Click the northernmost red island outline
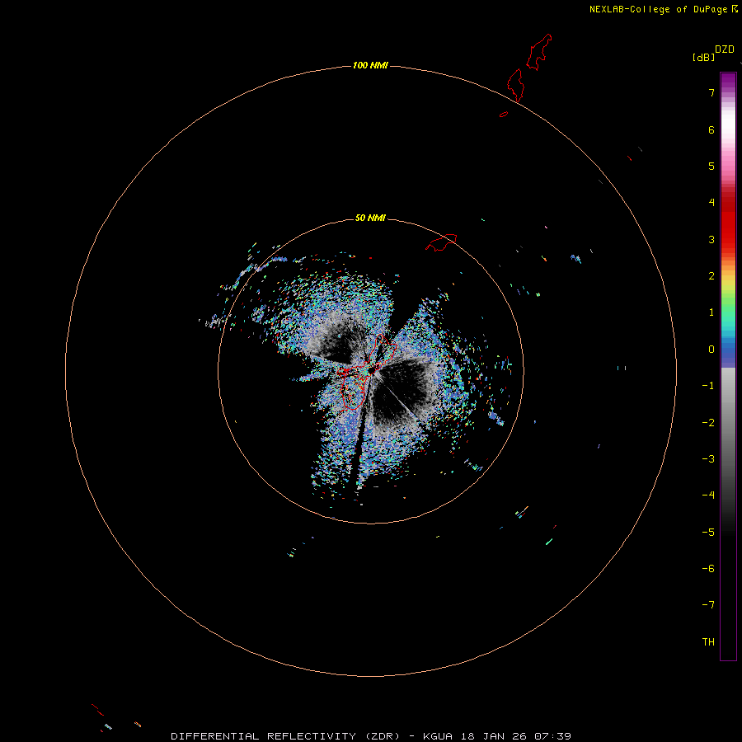This screenshot has height=742, width=742. pos(539,52)
